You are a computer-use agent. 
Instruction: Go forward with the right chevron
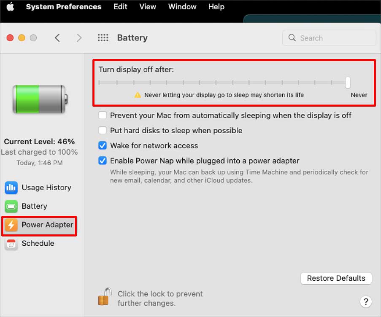click(79, 38)
